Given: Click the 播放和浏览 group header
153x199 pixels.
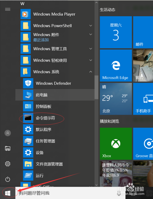Looking at the screenshot, I should [109, 121].
